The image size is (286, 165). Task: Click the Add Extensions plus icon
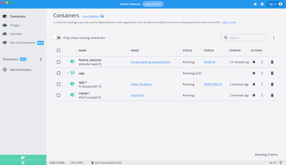[x=5, y=69]
